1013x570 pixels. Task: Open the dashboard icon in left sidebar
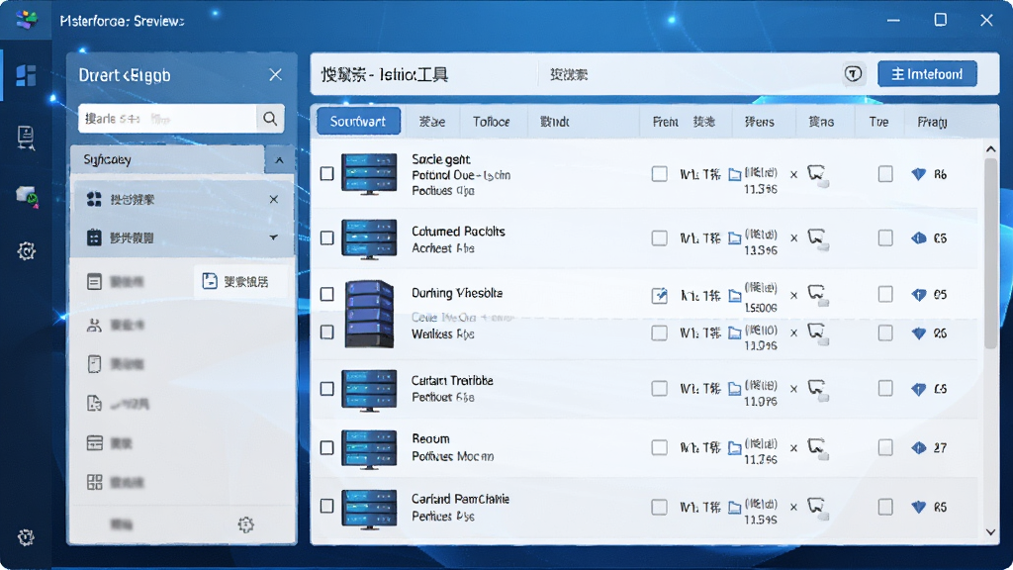pyautogui.click(x=26, y=75)
